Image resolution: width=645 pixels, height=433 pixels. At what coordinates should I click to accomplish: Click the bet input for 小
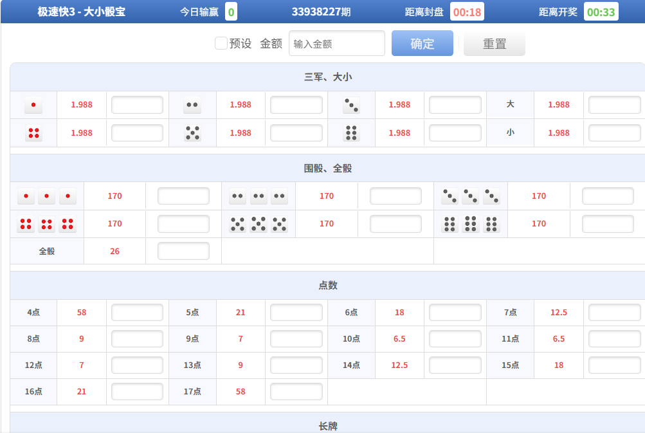(614, 133)
